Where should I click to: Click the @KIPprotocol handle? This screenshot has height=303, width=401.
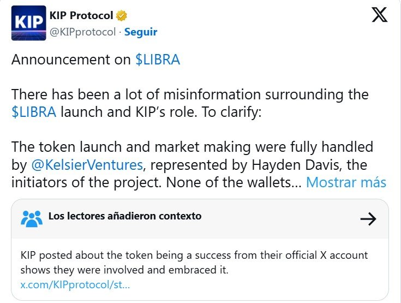pos(83,32)
